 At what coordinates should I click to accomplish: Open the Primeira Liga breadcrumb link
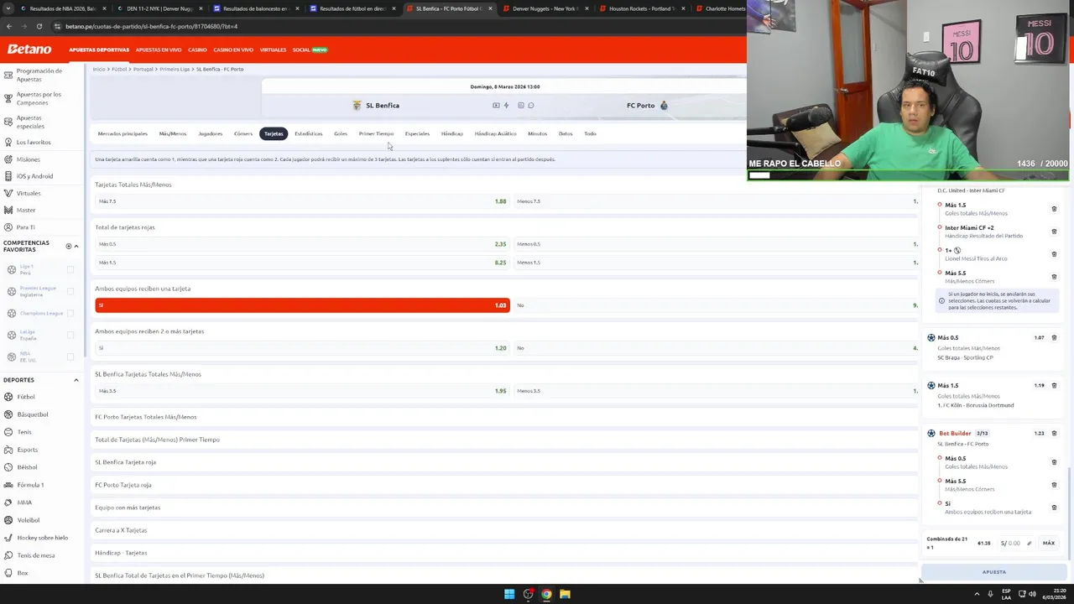pyautogui.click(x=175, y=69)
